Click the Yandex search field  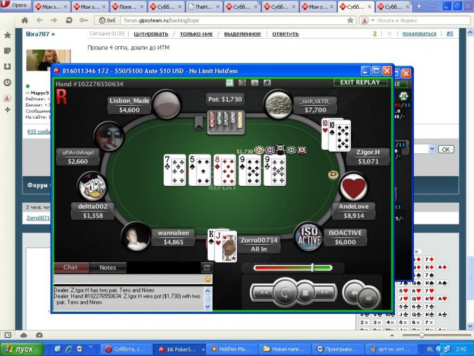422,20
